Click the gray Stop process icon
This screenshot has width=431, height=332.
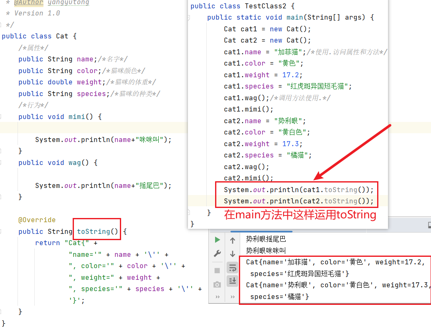(x=217, y=271)
